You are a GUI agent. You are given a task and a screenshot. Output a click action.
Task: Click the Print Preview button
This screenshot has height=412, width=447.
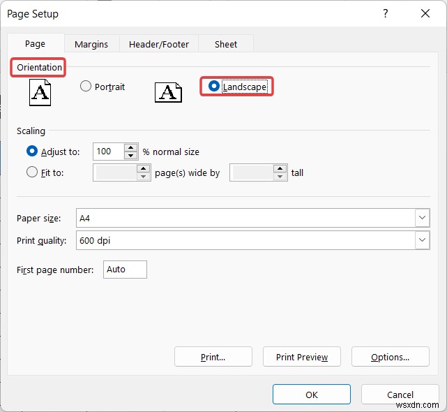(302, 357)
